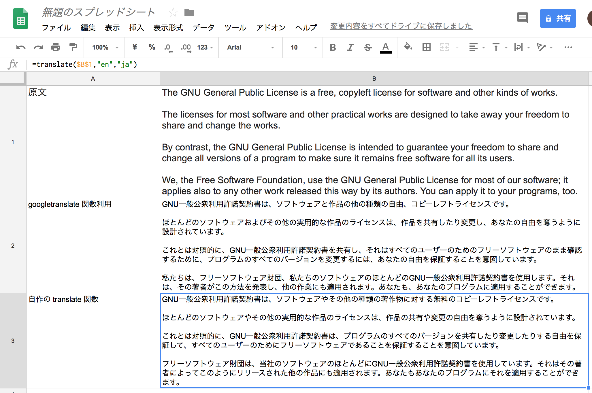
Task: Open the text color A swatch
Action: 386,47
